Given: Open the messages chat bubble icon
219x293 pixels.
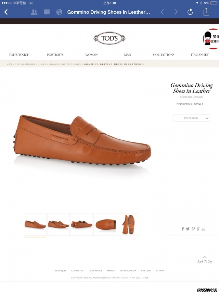Looking at the screenshot, I should [47, 12].
